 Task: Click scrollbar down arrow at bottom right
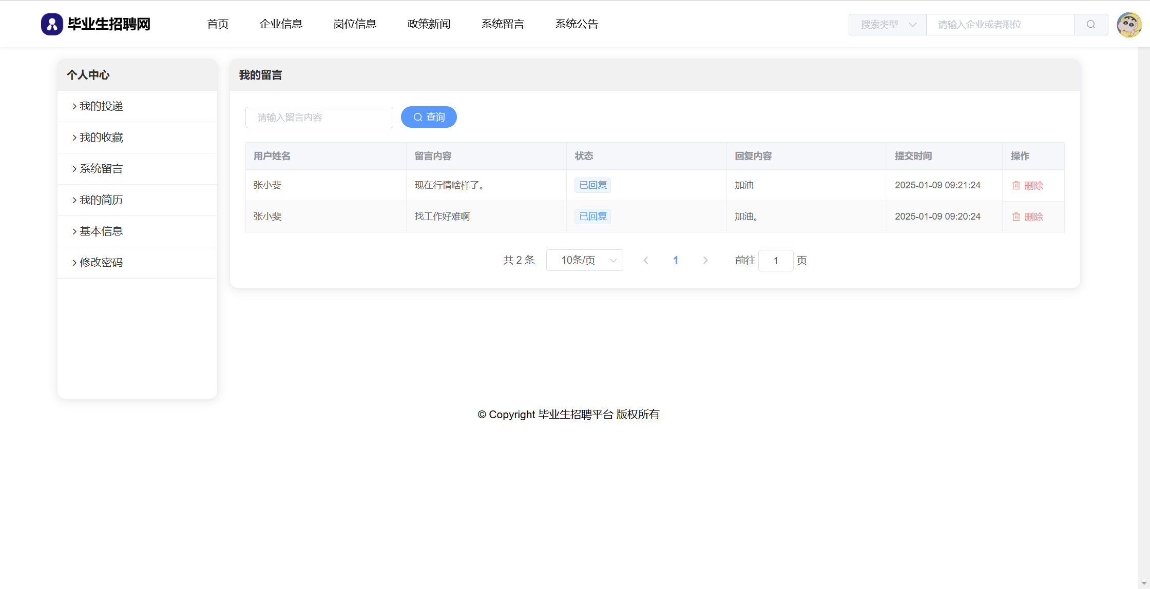click(1144, 583)
